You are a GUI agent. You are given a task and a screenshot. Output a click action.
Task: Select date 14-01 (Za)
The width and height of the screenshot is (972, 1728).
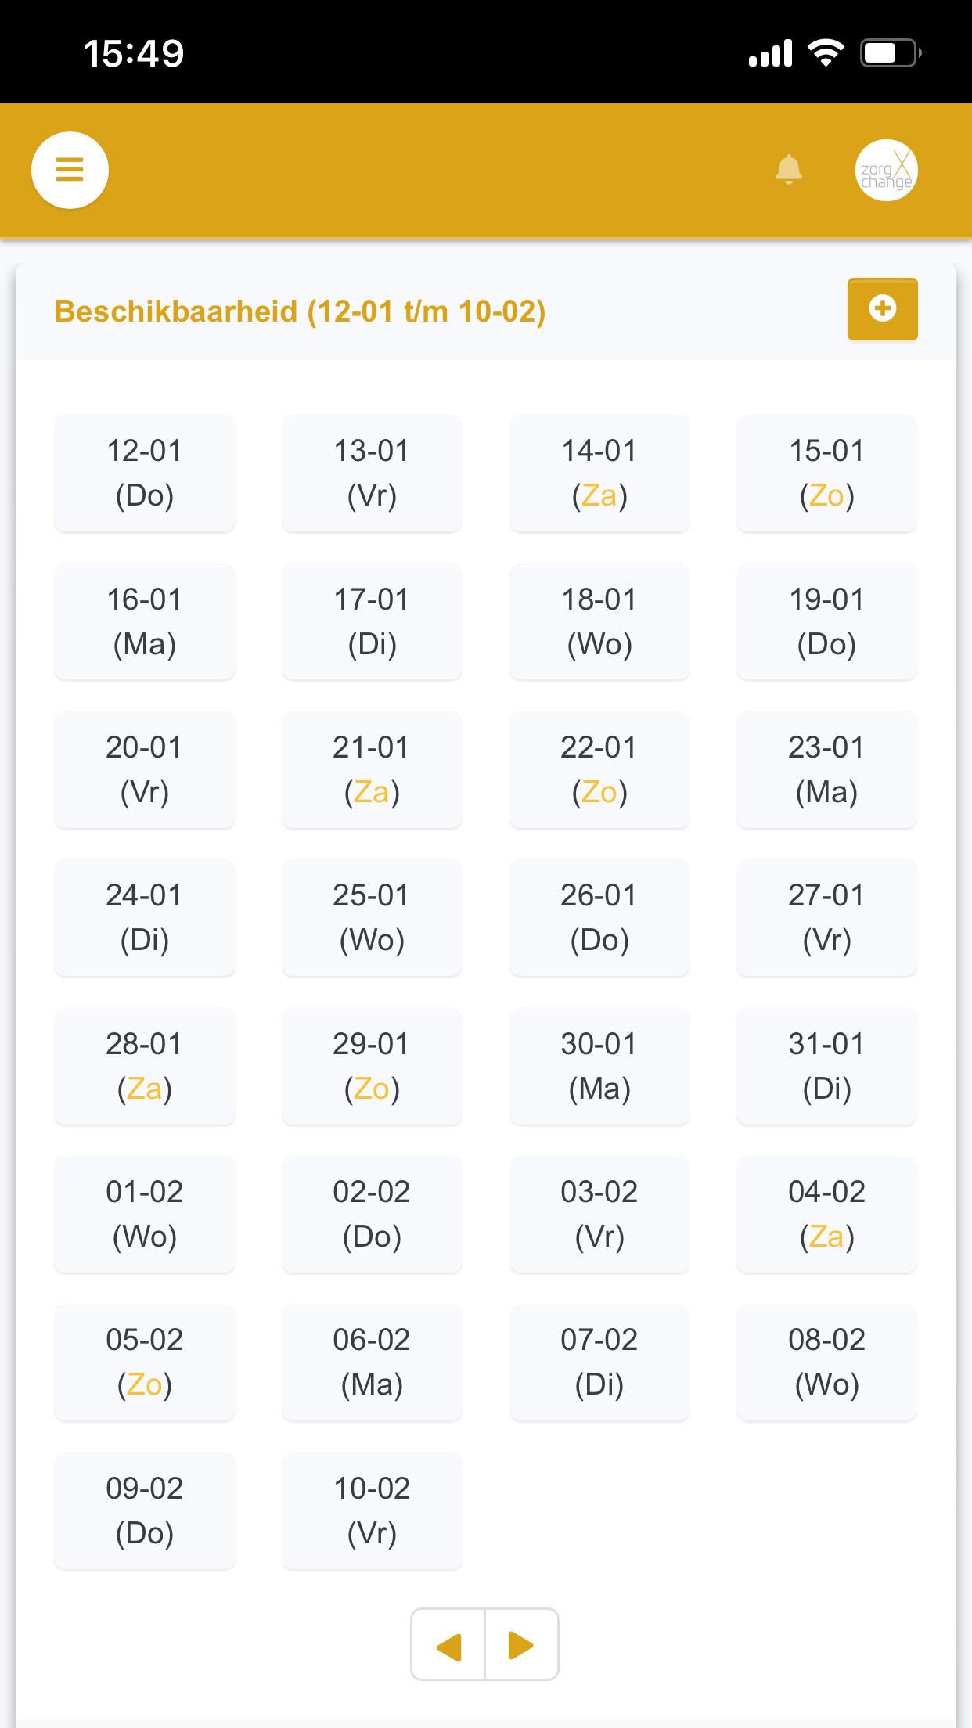coord(599,473)
